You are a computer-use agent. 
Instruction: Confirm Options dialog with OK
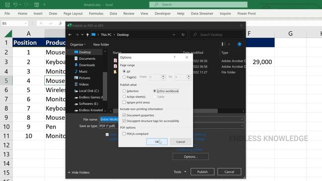pyautogui.click(x=157, y=142)
